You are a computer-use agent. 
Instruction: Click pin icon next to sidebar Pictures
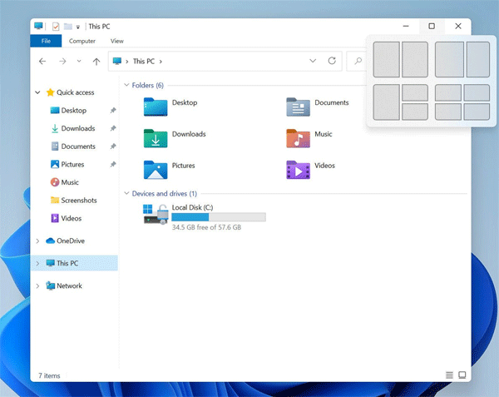(112, 164)
